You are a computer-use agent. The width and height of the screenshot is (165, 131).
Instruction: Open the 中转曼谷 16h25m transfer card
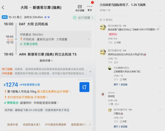coord(55,39)
